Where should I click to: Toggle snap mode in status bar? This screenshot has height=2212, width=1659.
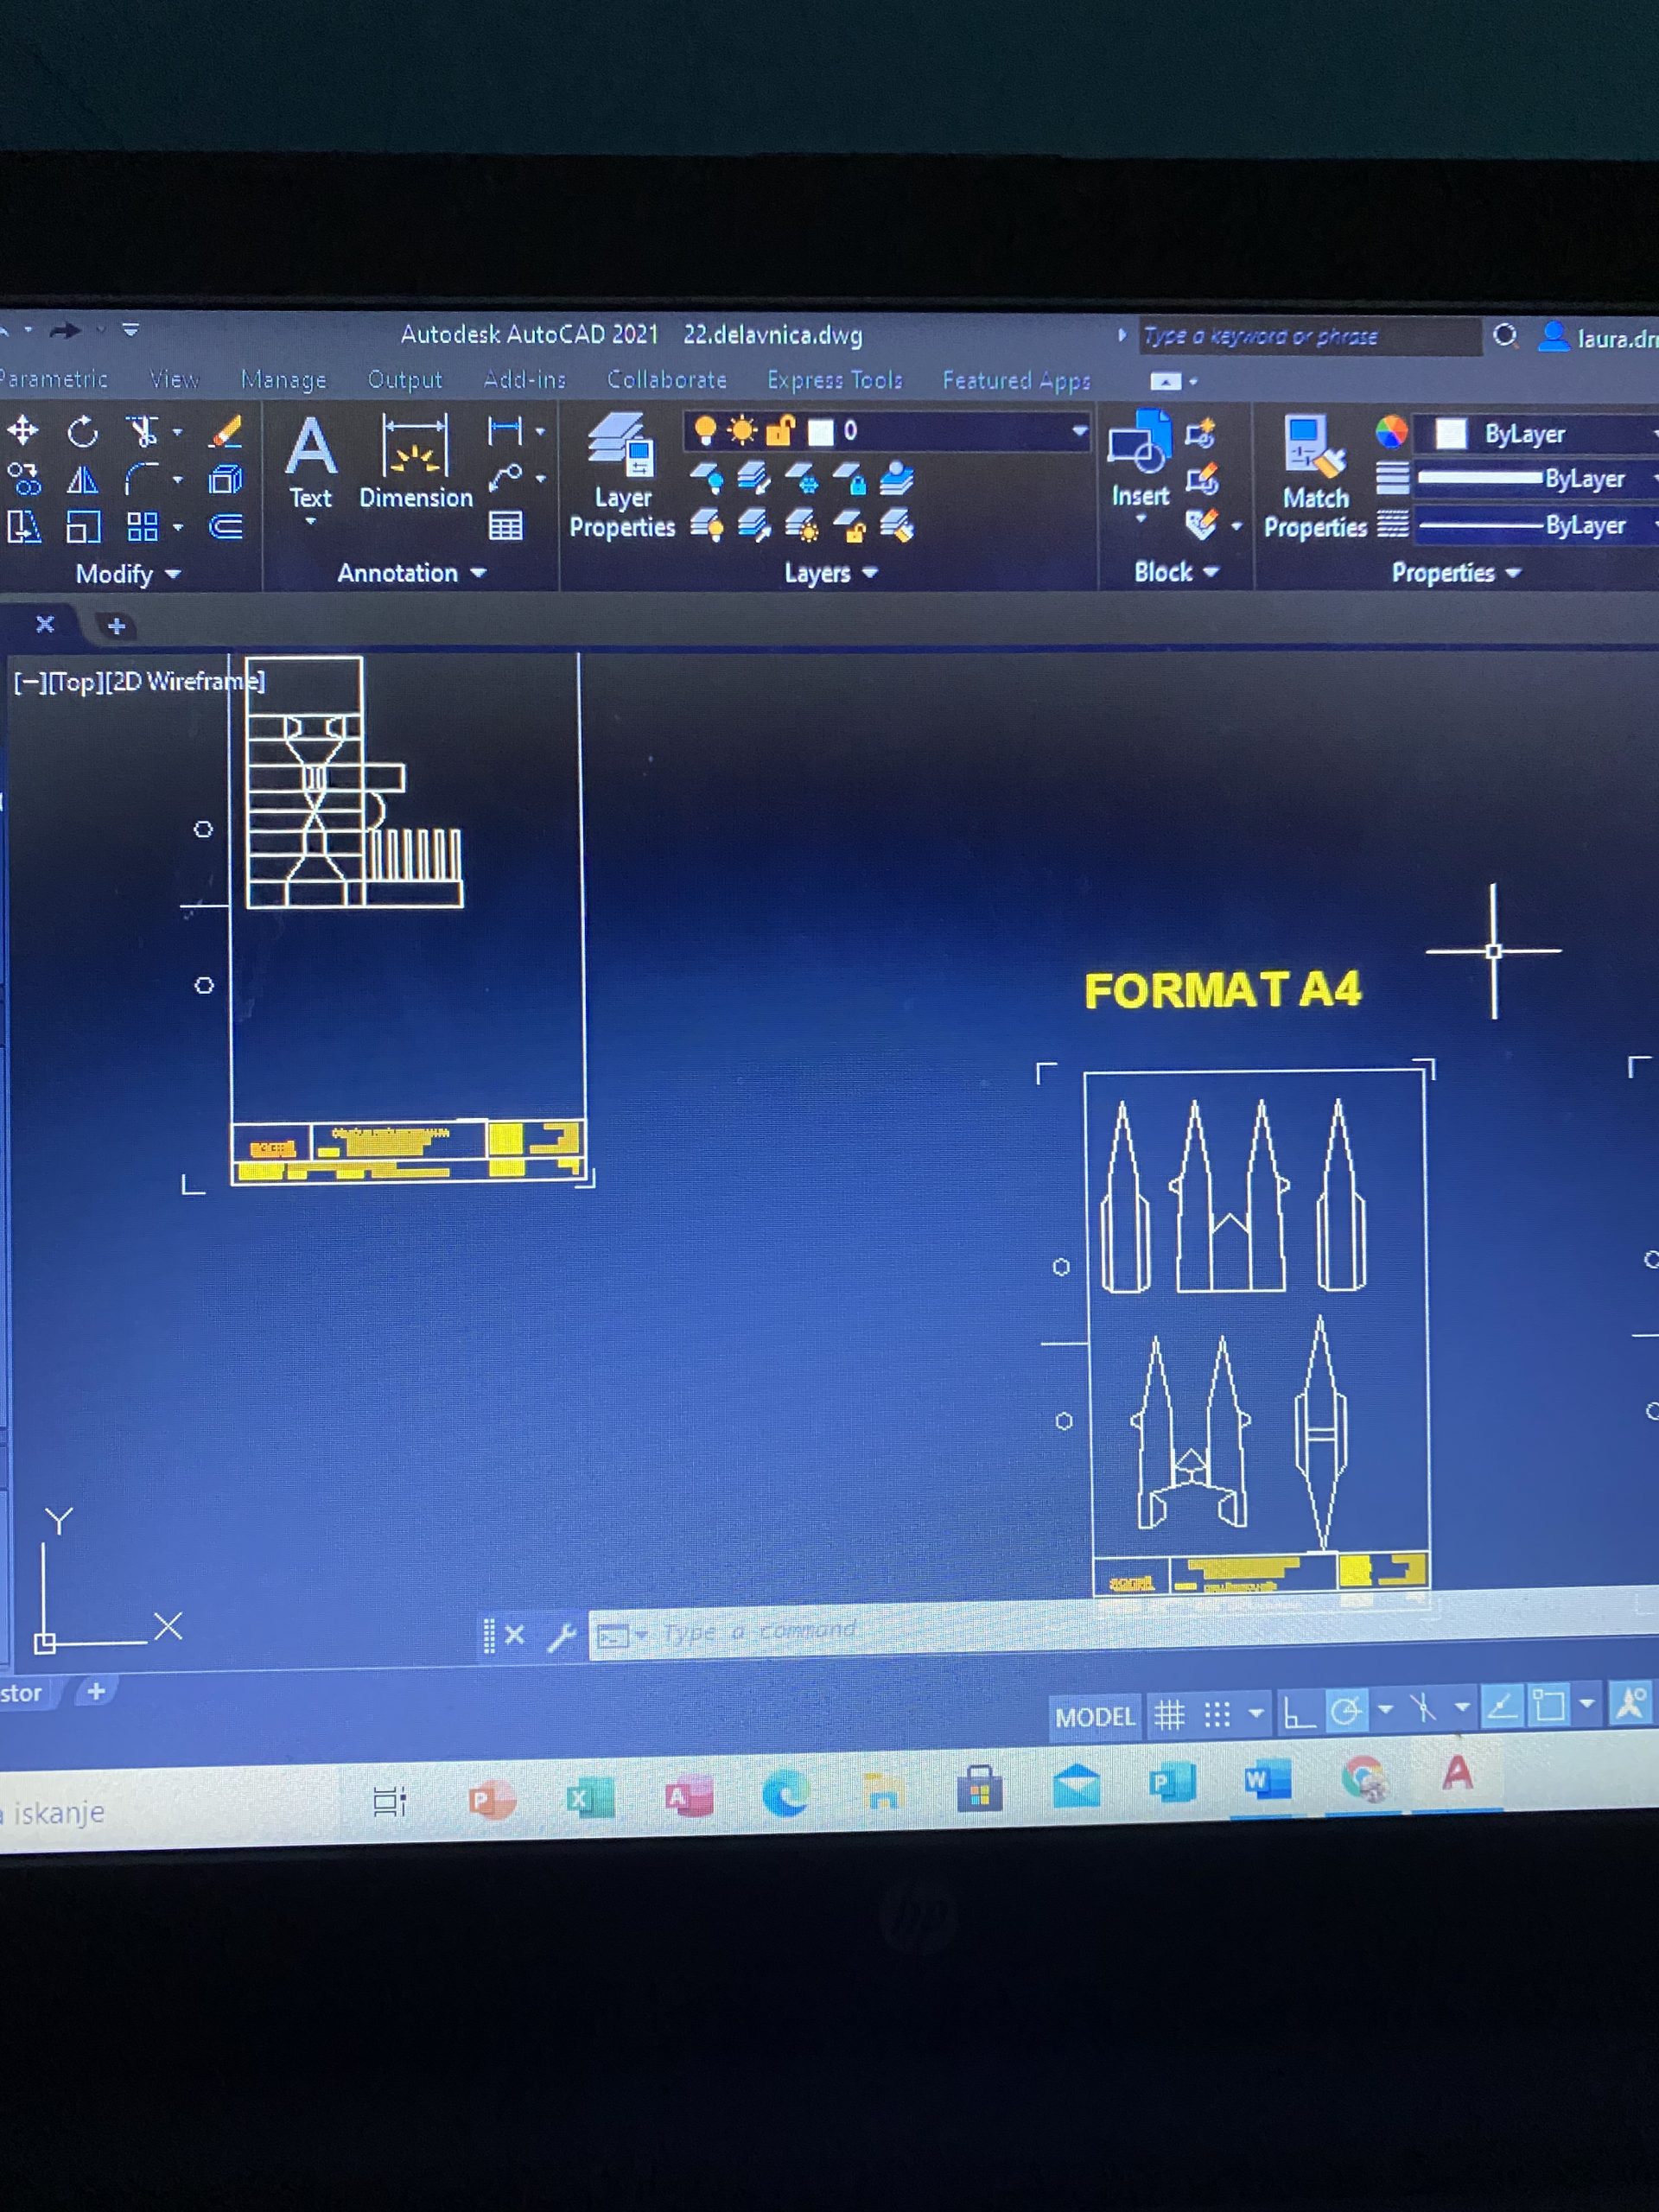[x=1217, y=1715]
